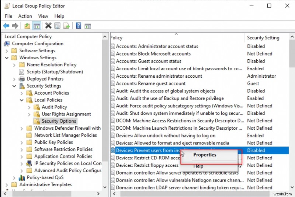Go back with the blue Back arrow
Viewport: 295px width, 197px height.
pyautogui.click(x=6, y=26)
